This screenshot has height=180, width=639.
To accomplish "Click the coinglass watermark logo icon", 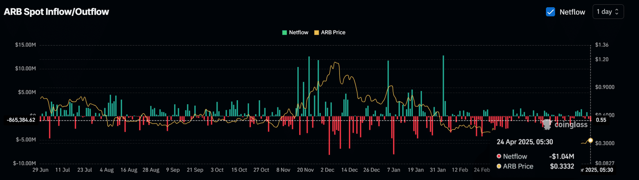I will (x=547, y=125).
